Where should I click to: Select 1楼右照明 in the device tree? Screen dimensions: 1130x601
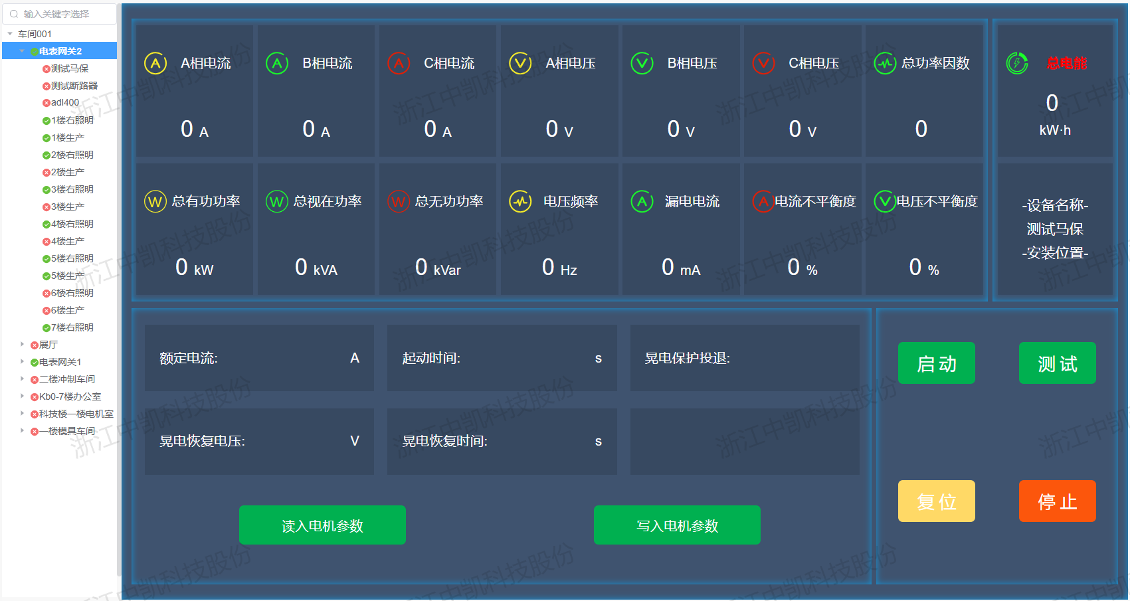[72, 120]
